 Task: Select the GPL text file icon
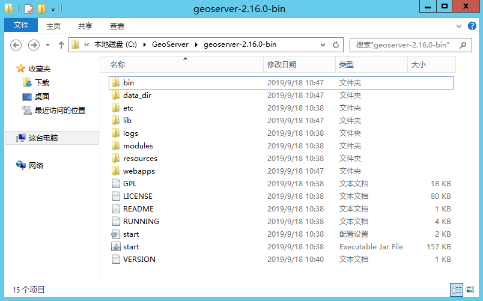(116, 184)
